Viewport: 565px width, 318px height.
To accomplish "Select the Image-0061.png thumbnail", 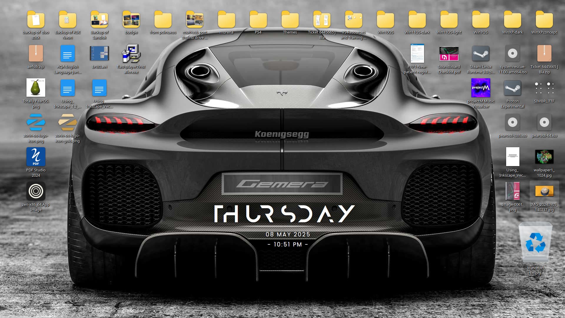I will click(x=512, y=191).
